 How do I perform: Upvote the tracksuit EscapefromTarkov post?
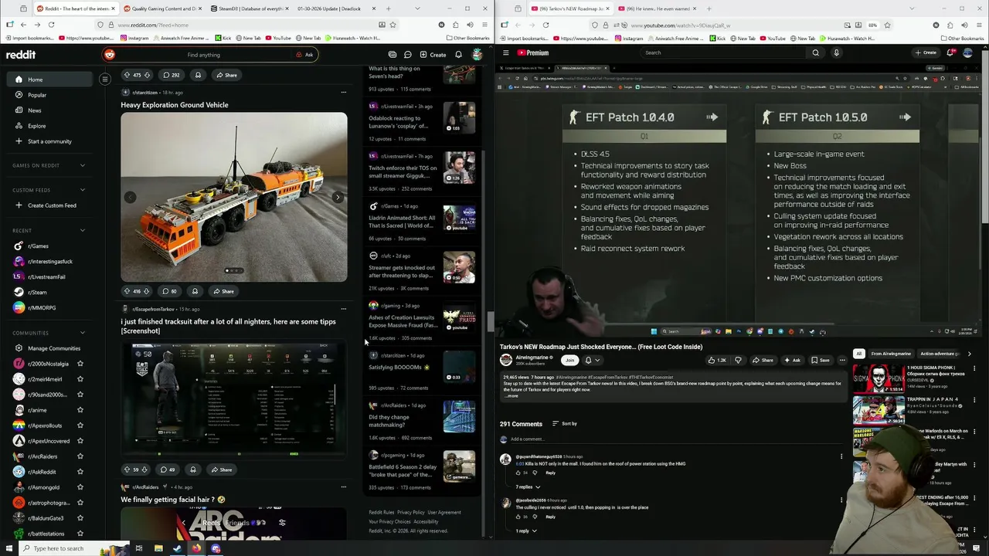127,470
